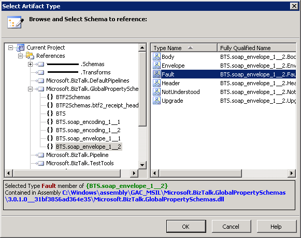Click tree panel horizontal scroll left arrow

(x=8, y=173)
